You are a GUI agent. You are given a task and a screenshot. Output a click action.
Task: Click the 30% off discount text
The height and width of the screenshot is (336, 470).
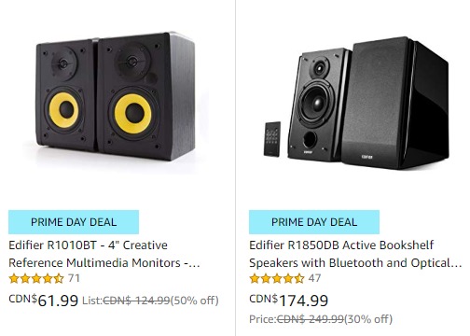click(368, 319)
